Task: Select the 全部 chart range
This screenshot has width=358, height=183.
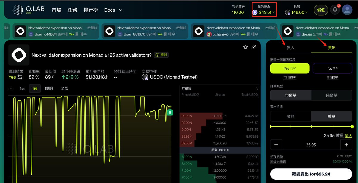Action: 64,88
